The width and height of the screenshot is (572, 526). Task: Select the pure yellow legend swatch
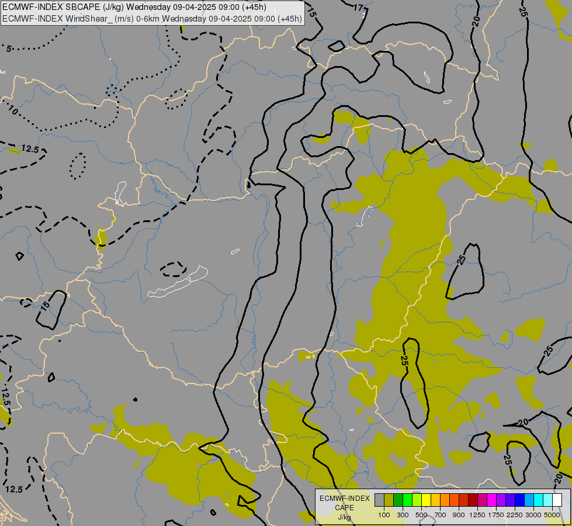426,500
